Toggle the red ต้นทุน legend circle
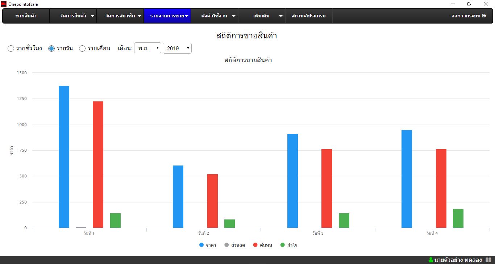This screenshot has width=495, height=264. point(255,245)
